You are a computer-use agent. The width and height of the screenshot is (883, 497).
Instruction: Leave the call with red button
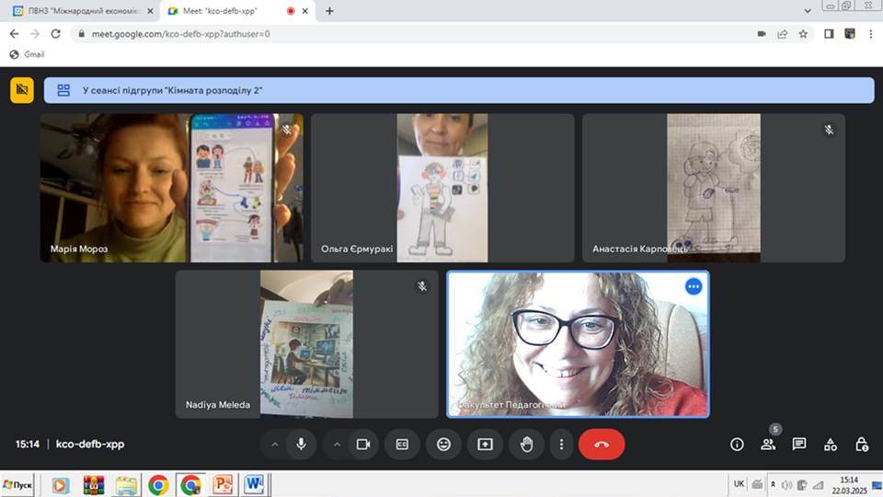[602, 444]
